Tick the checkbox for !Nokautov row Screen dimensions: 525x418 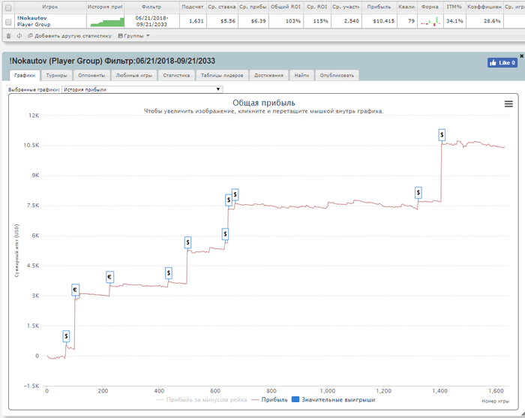[9, 22]
